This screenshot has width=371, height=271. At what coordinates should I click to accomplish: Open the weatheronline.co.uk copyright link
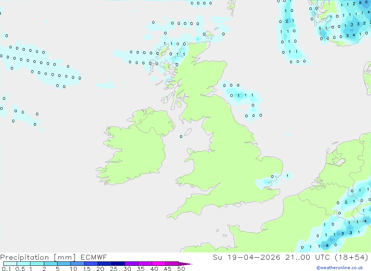click(340, 268)
